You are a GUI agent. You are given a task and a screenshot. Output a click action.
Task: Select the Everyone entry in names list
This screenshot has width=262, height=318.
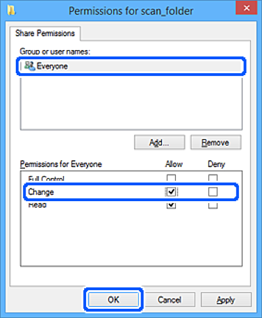coord(131,66)
